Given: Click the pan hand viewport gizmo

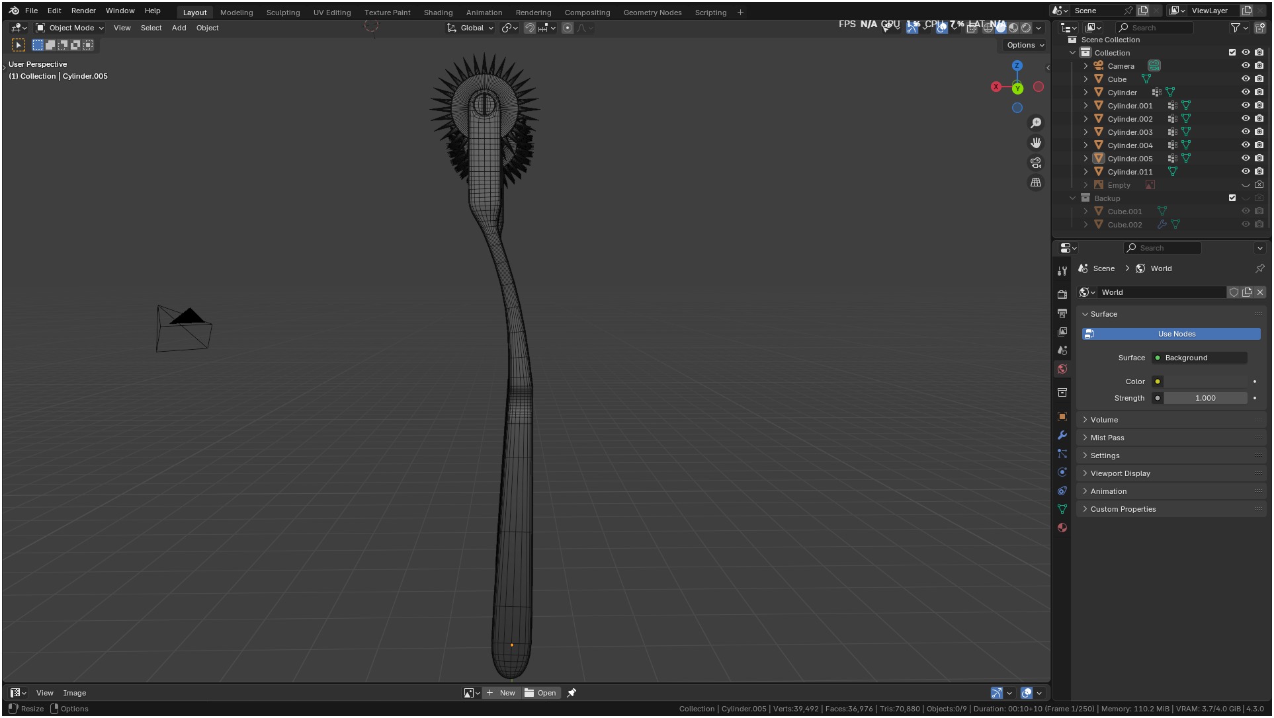Looking at the screenshot, I should pos(1036,143).
